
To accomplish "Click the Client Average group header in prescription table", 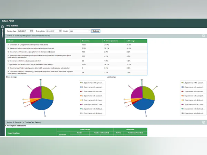I will click(x=85, y=130).
